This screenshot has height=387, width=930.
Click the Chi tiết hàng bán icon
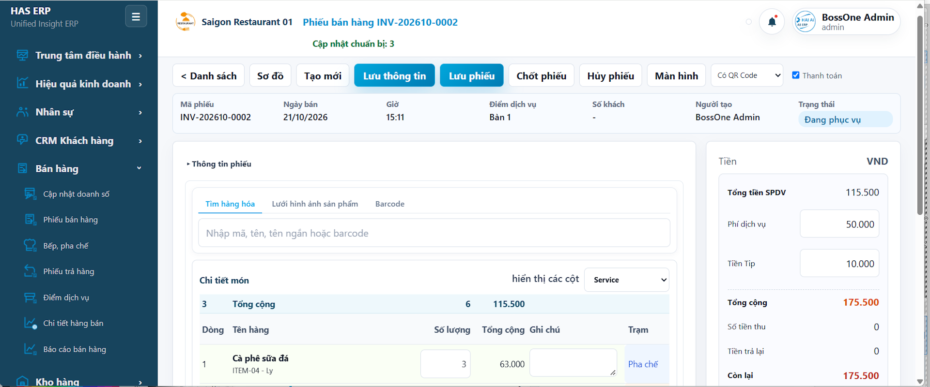[30, 323]
